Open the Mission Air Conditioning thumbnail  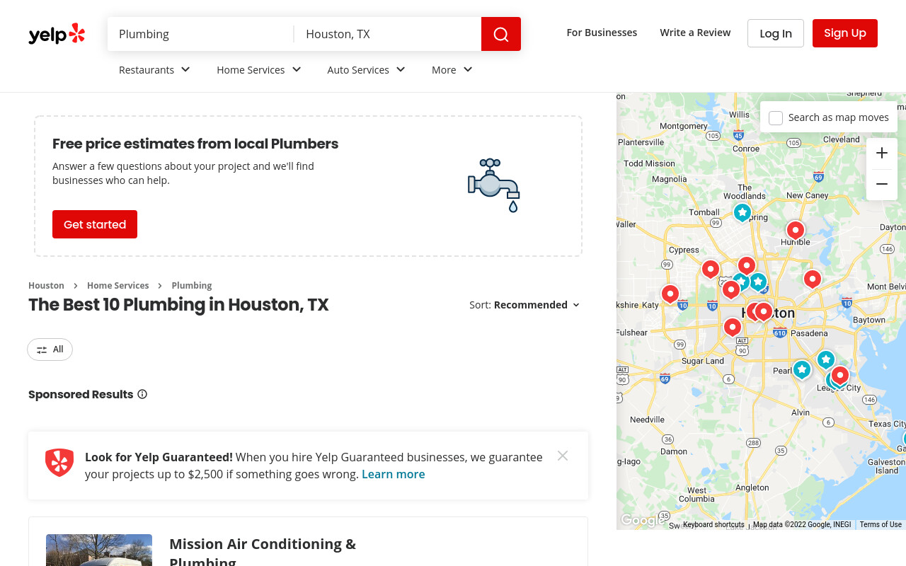coord(99,550)
